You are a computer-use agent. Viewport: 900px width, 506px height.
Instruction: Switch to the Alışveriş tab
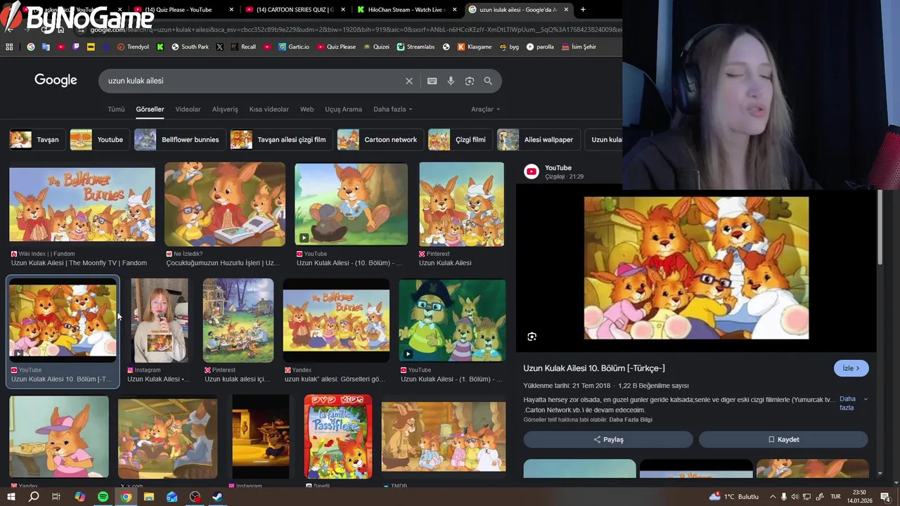click(225, 110)
